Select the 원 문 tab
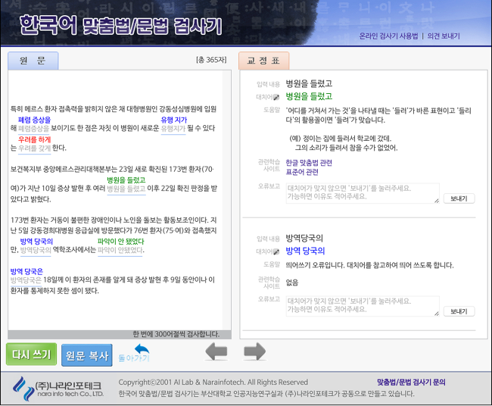Screen dimensions: 492x406 point(33,61)
